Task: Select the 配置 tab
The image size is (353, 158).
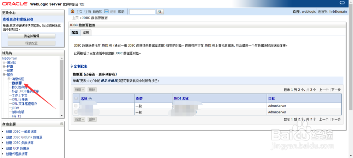Action: [75, 32]
